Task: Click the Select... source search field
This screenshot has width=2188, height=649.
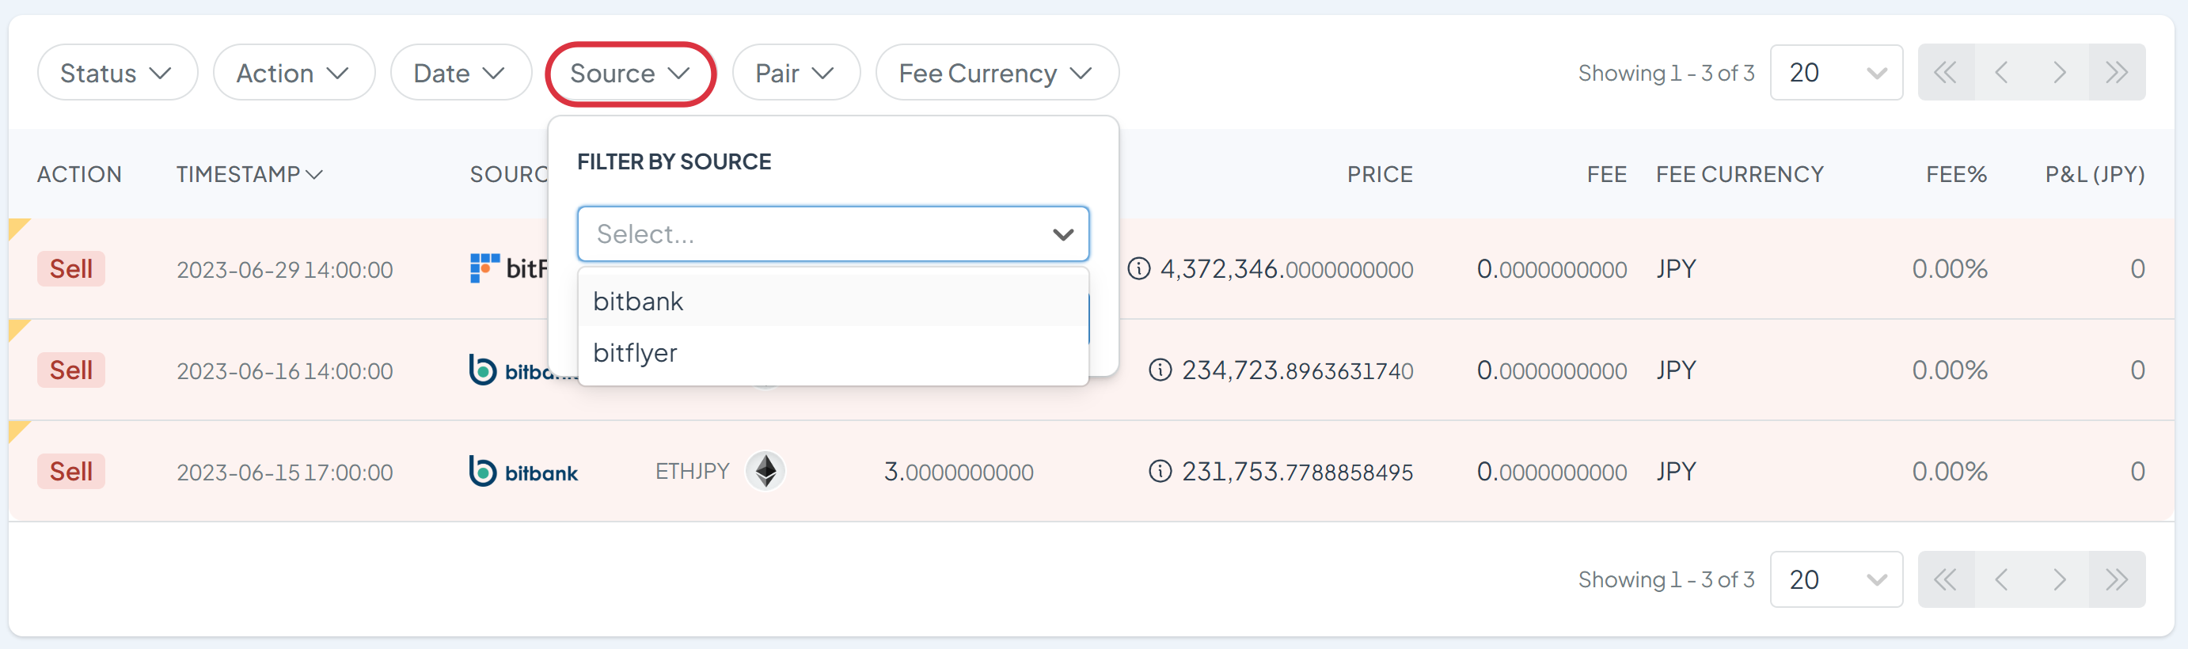Action: coord(815,233)
